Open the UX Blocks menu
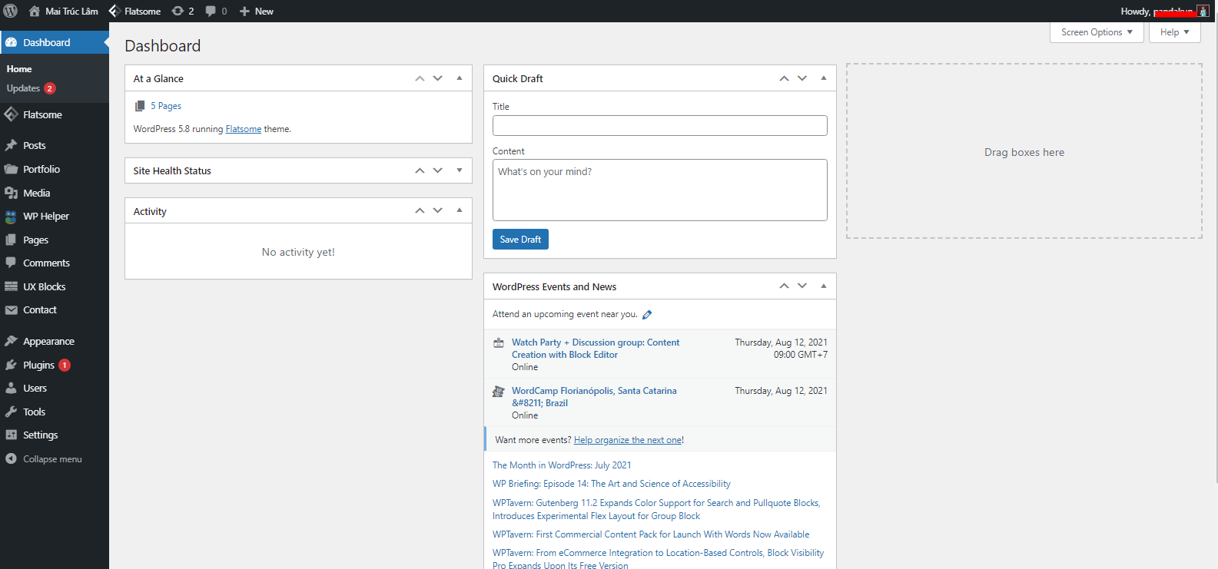The image size is (1218, 569). [54, 286]
